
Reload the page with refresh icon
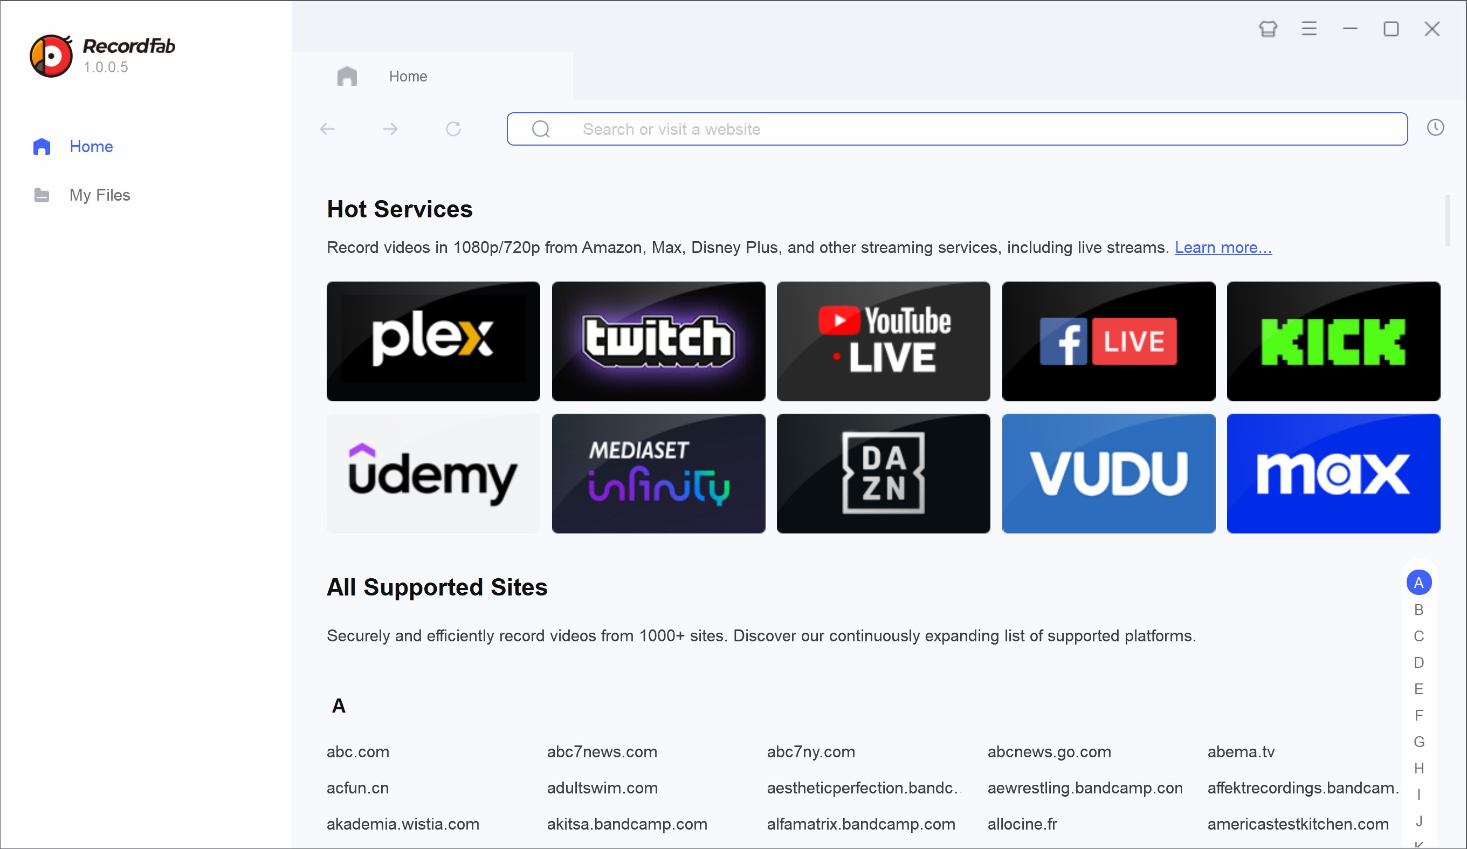453,129
